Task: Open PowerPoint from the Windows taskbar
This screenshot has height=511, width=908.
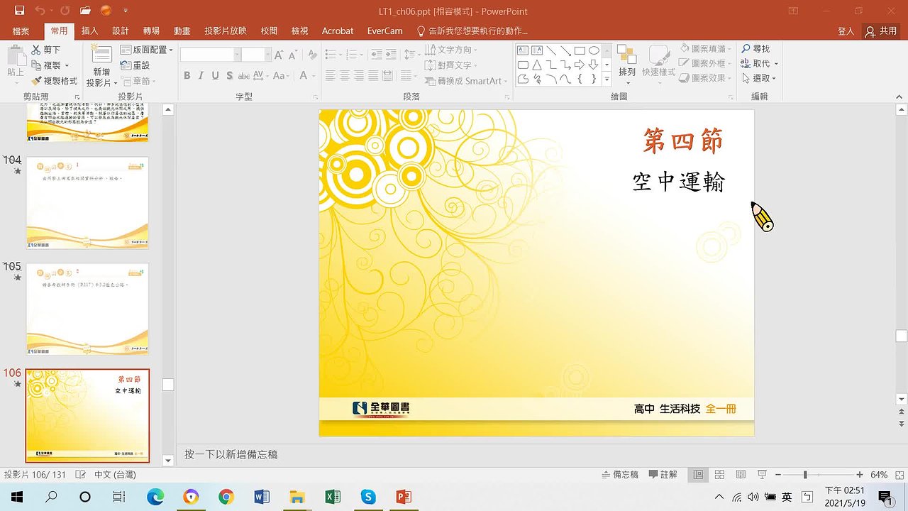Action: [404, 497]
